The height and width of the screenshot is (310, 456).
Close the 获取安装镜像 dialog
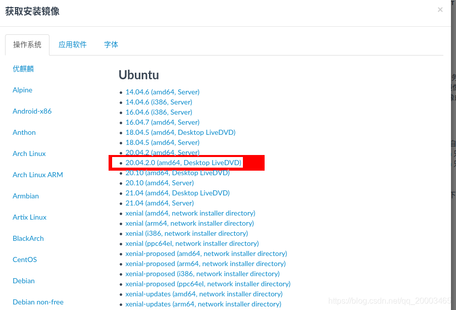point(440,10)
